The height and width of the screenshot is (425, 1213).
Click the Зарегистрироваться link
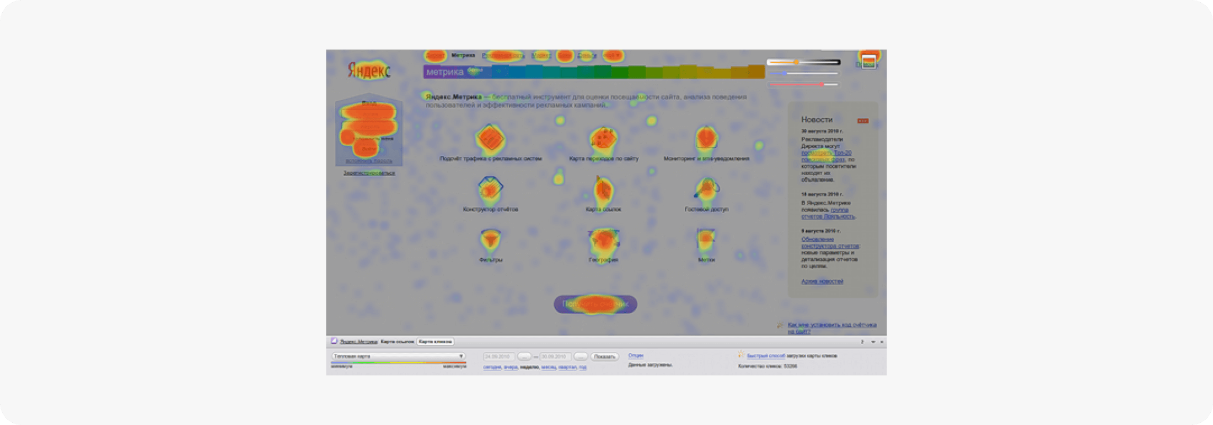tap(369, 173)
